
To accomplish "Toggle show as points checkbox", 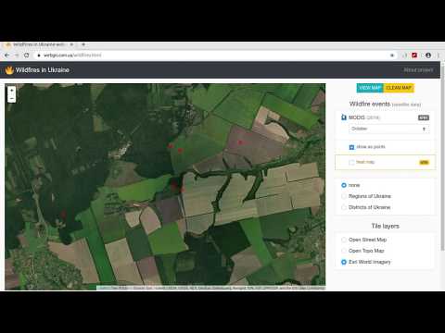I will coord(351,147).
